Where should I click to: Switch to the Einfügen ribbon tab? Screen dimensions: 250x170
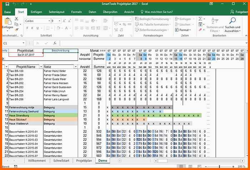tap(36, 12)
